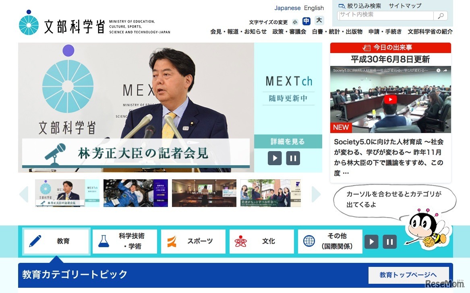Play the main banner slideshow
This screenshot has width=470, height=293.
pos(275,158)
